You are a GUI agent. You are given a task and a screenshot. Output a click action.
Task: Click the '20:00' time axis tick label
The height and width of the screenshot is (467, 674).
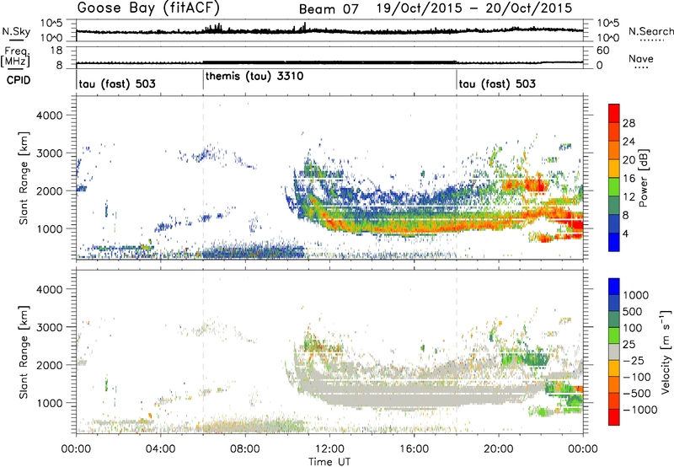tap(499, 449)
